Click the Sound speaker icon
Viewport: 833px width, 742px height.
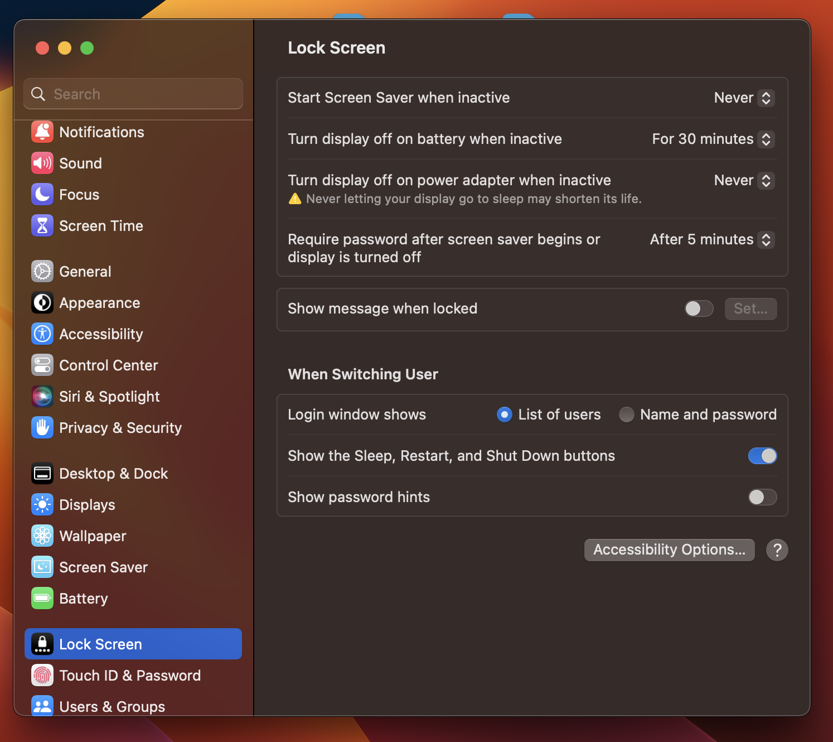click(42, 163)
